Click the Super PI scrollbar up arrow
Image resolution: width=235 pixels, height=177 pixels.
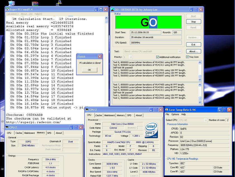(x=106, y=18)
